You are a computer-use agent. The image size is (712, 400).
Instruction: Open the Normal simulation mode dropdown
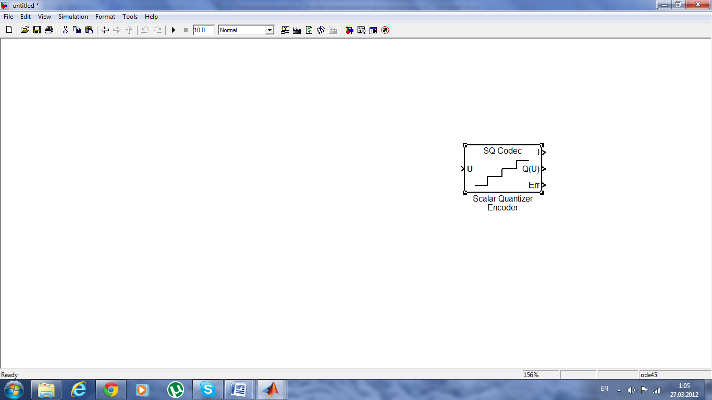(x=246, y=30)
